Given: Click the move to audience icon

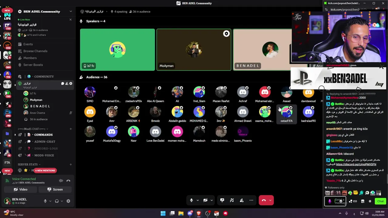Looking at the screenshot, I should (242, 200).
